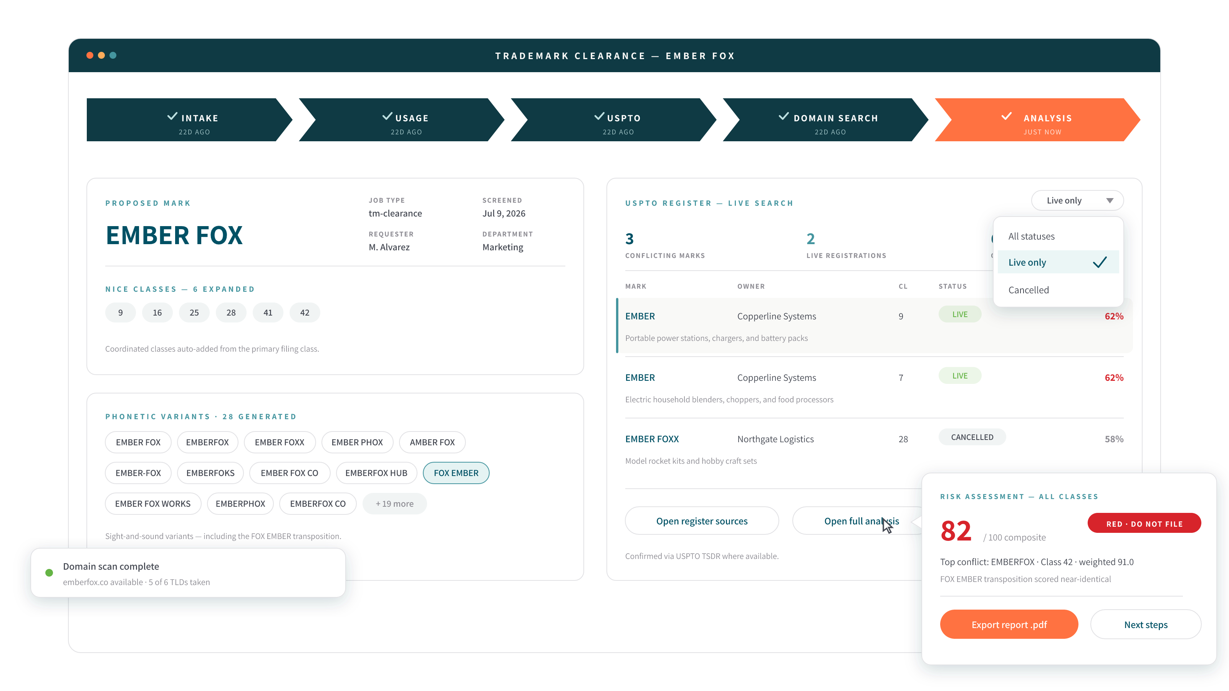Select the EMBERFOX CO variant chip

[318, 504]
